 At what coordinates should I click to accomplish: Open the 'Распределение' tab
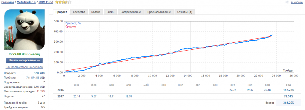(131, 12)
